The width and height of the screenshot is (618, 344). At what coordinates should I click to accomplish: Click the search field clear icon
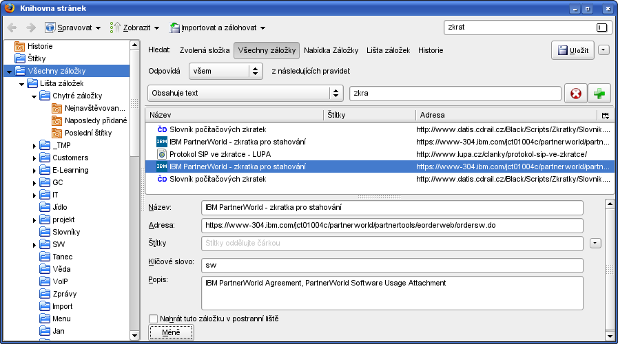tap(602, 28)
